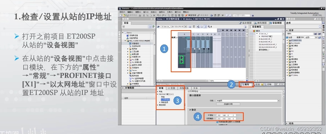The width and height of the screenshot is (326, 134).
Task: Expand the 工艺对象 tree node
Action: pos(128,52)
